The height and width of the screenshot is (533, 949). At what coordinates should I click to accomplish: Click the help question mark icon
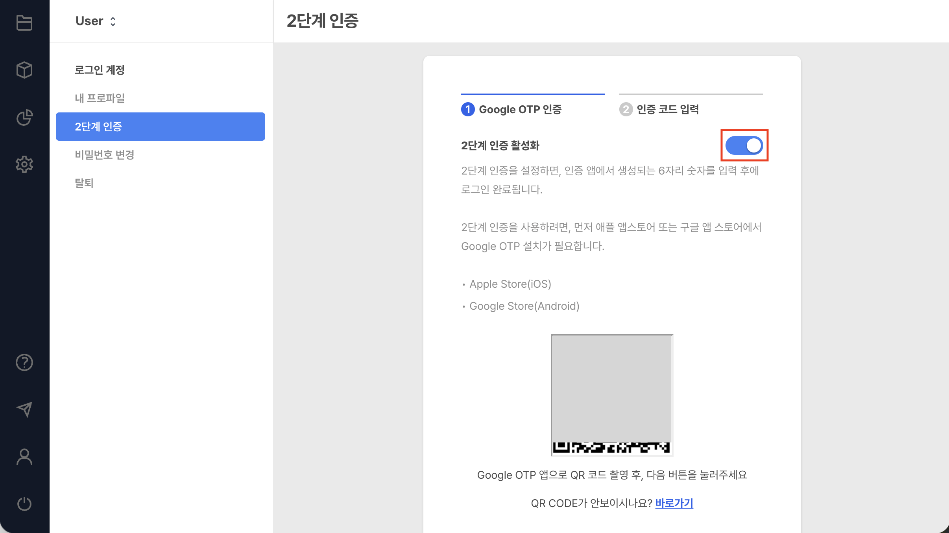click(24, 362)
